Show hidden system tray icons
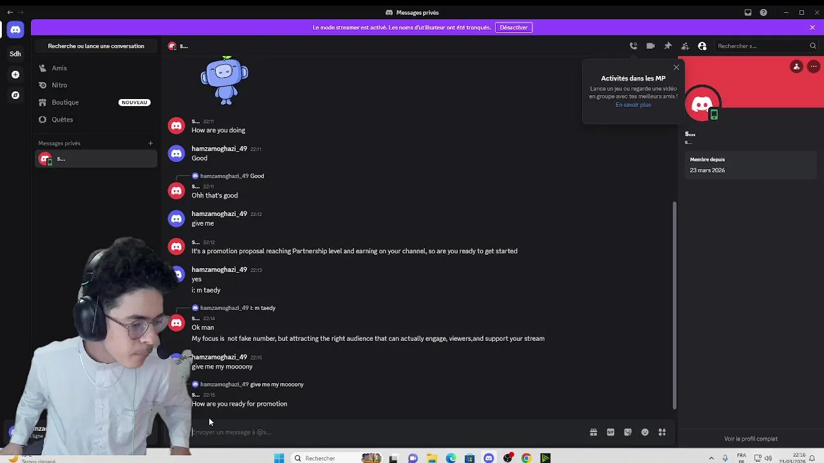Viewport: 824px width, 463px height. 711,458
